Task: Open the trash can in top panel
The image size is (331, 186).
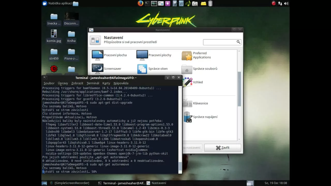Action: pyautogui.click(x=210, y=3)
